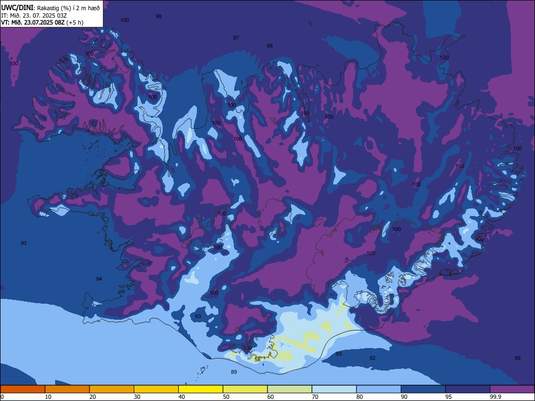Image resolution: width=535 pixels, height=401 pixels.
Task: Click the '50' legend scale label
Action: [226, 397]
